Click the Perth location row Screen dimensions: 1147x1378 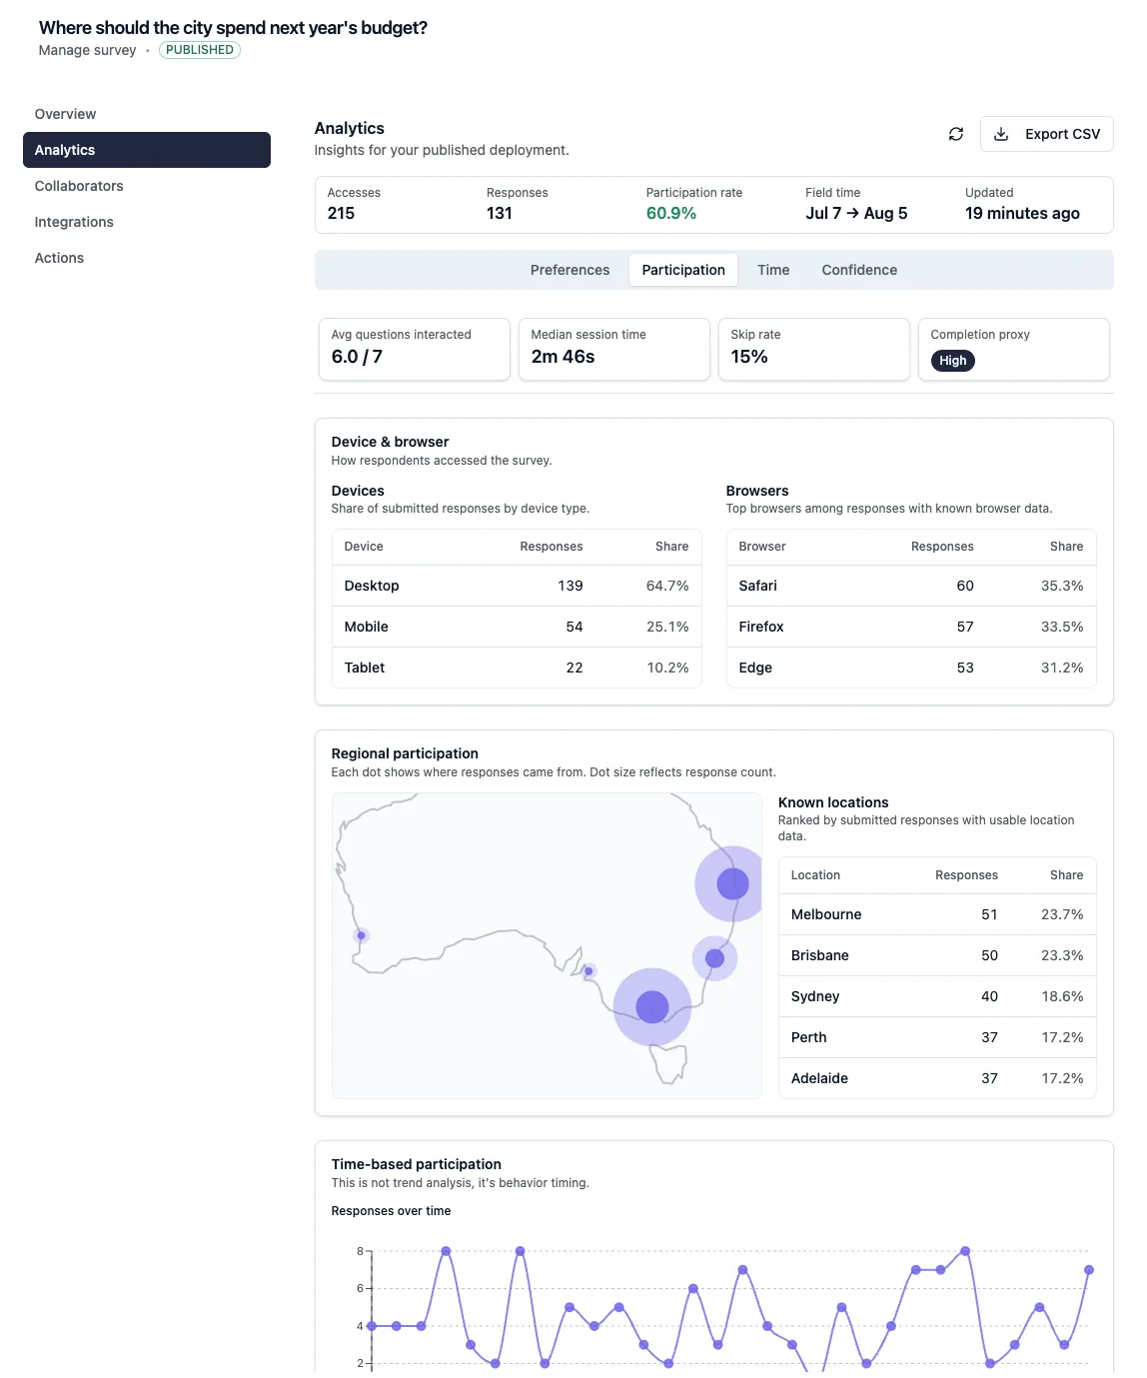click(x=937, y=1037)
